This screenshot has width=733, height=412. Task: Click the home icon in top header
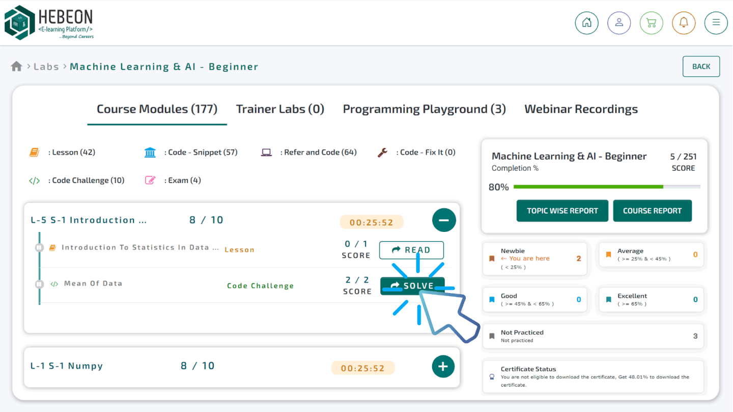point(586,23)
